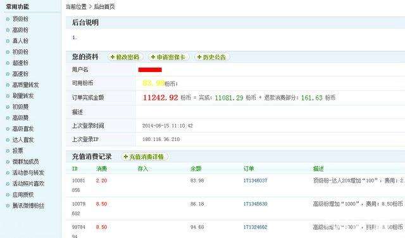The image size is (405, 238).
Task: Open 高速粉 in the sidebar
Action: coord(20,74)
